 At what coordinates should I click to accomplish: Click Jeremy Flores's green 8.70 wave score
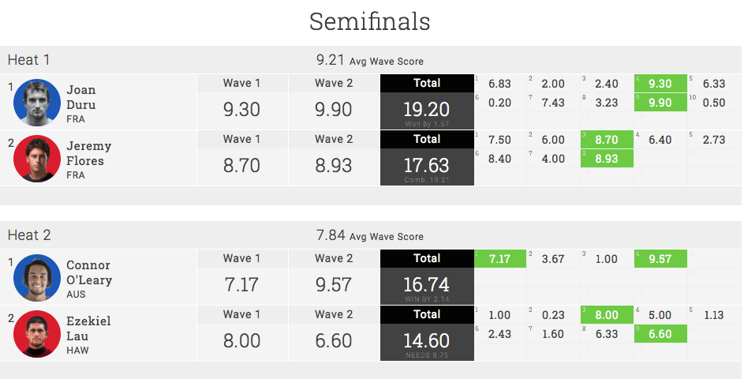606,140
